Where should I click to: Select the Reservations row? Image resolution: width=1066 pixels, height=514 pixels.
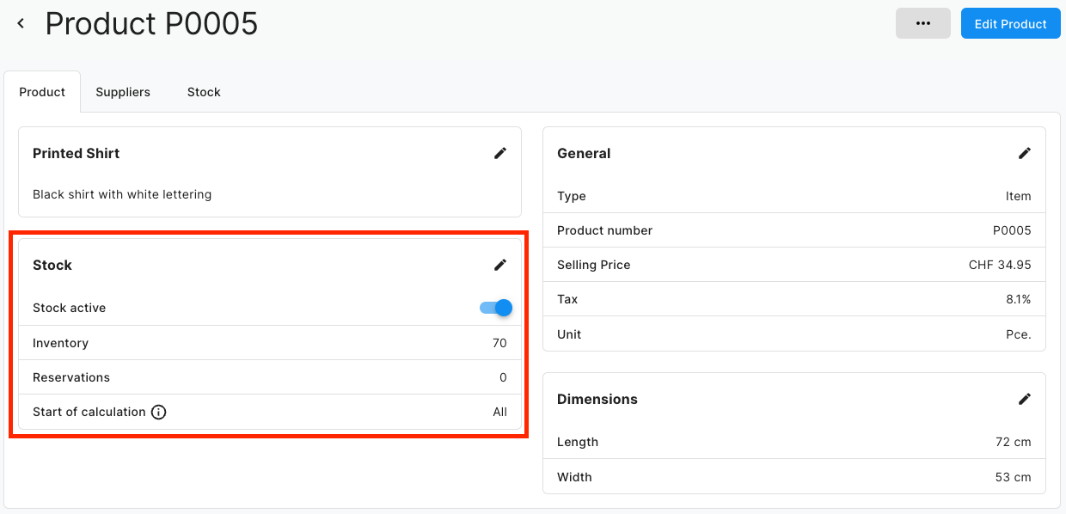point(270,377)
